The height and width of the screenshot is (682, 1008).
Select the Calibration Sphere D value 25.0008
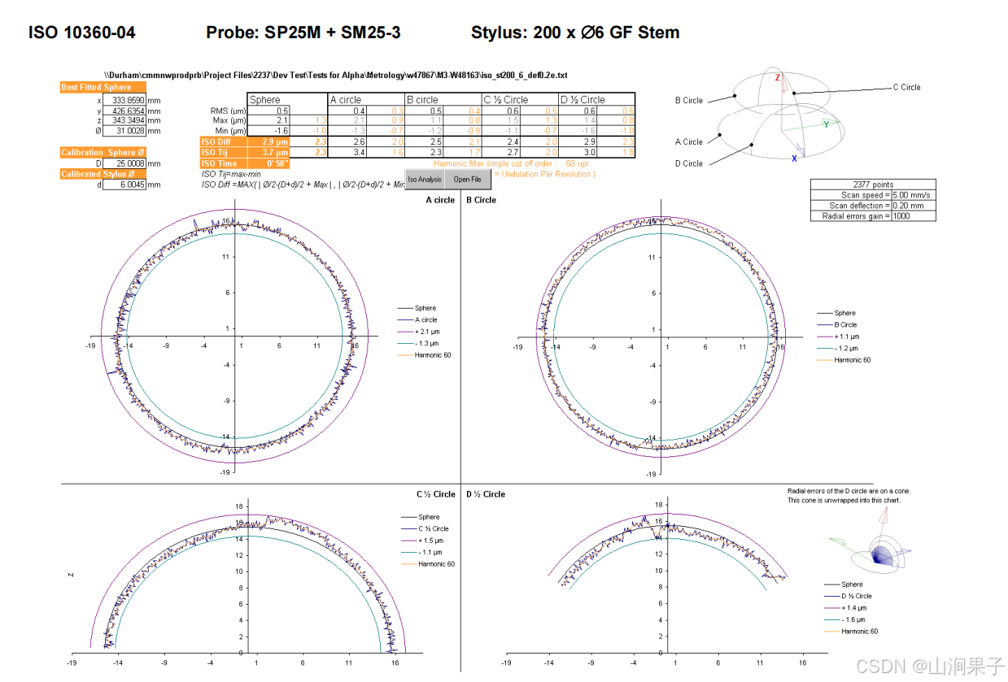(x=124, y=163)
